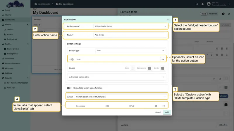Open Customers in the sidebar
Screen dimensions: 234x131
coord(9,59)
